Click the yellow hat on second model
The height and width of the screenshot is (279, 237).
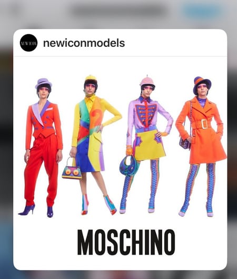[91, 78]
